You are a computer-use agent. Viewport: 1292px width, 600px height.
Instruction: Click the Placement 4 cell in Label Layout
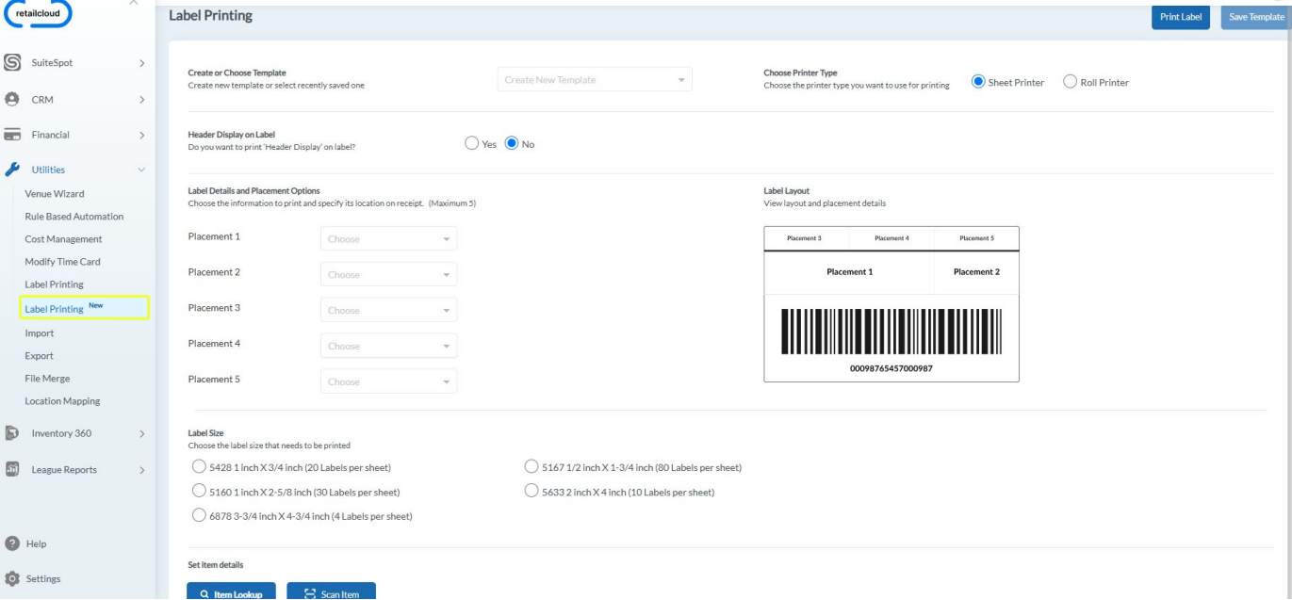point(891,238)
